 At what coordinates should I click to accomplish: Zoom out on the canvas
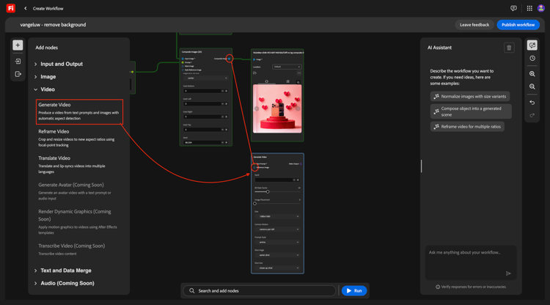tap(532, 87)
